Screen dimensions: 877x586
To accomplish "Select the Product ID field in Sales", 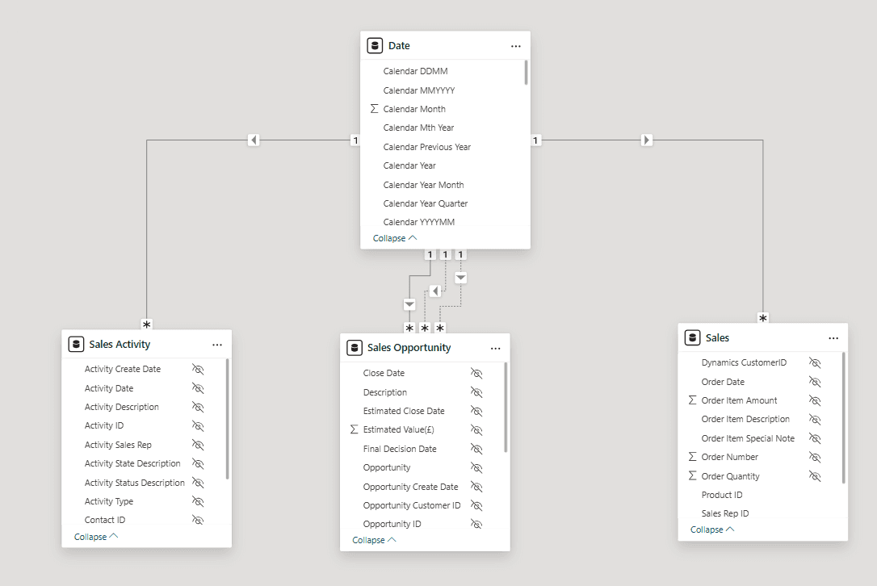I will pos(722,495).
